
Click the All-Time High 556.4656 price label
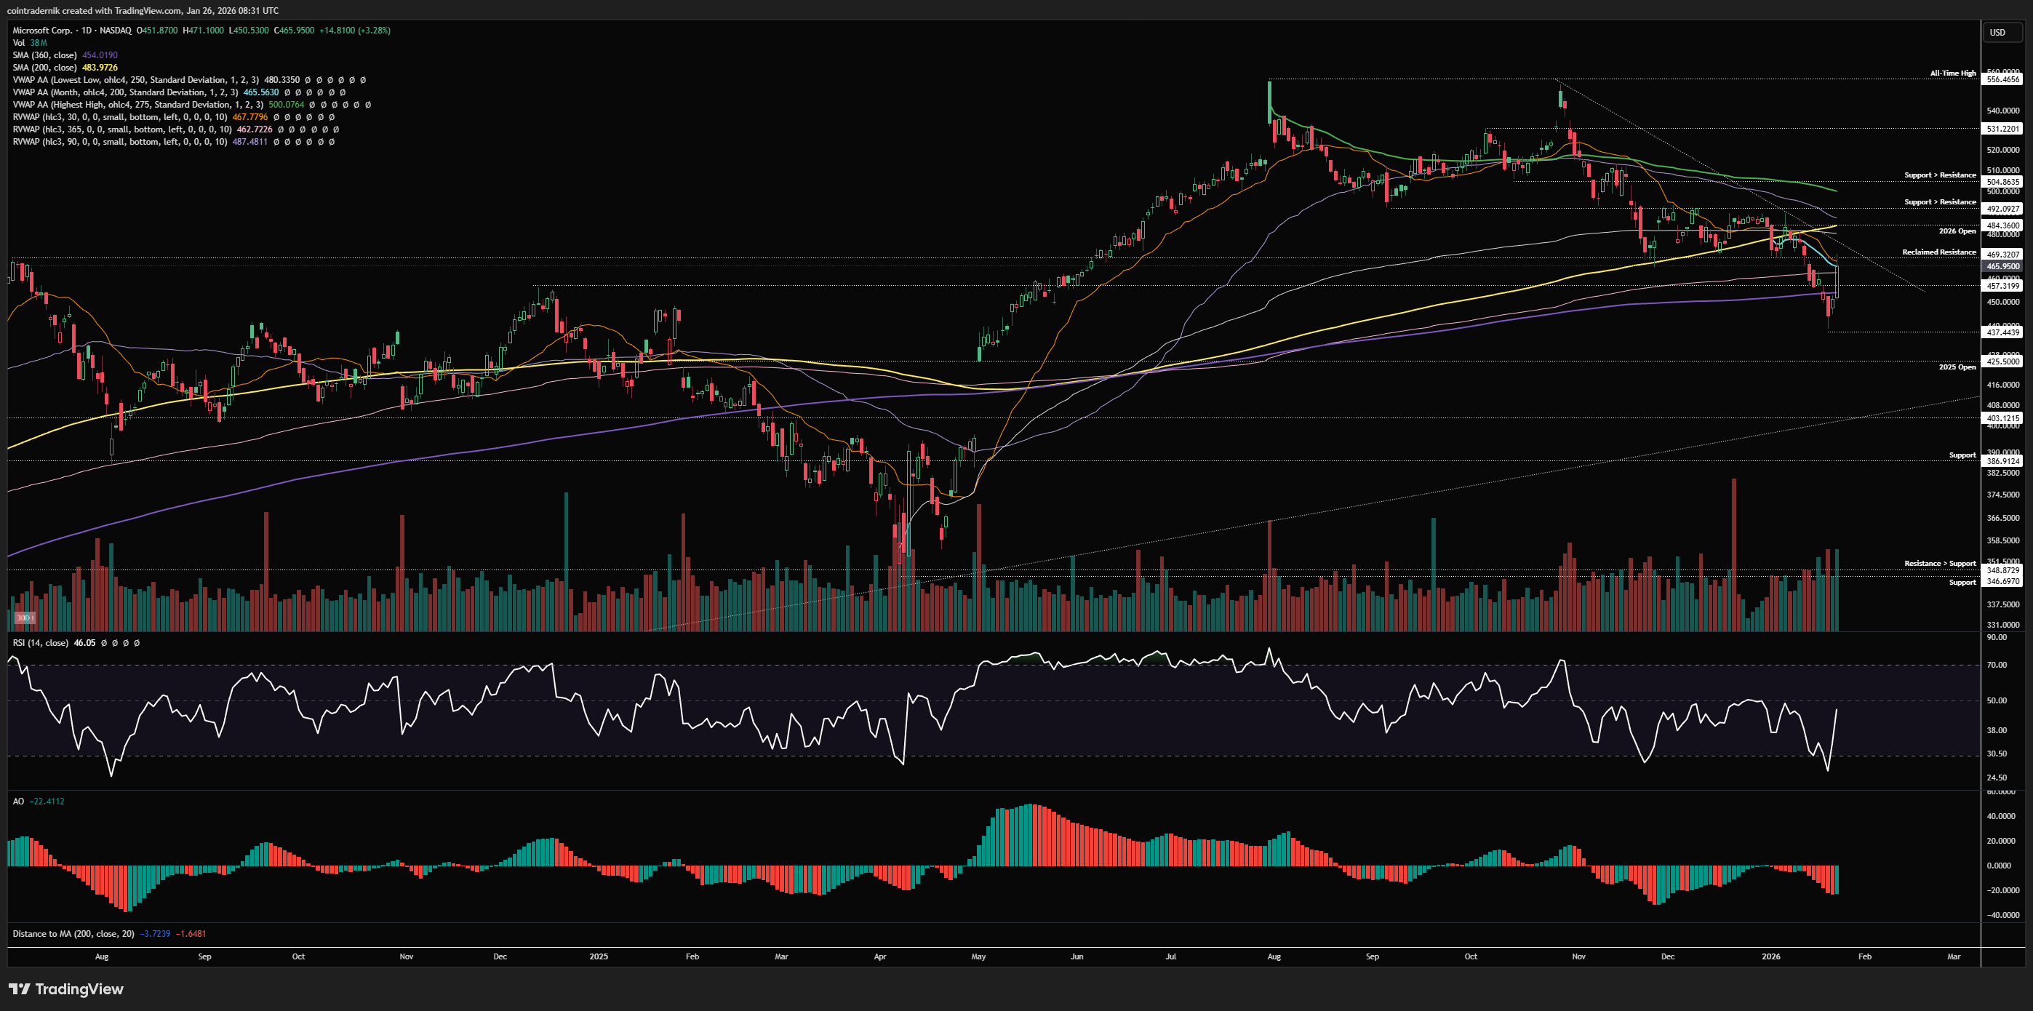point(2003,79)
